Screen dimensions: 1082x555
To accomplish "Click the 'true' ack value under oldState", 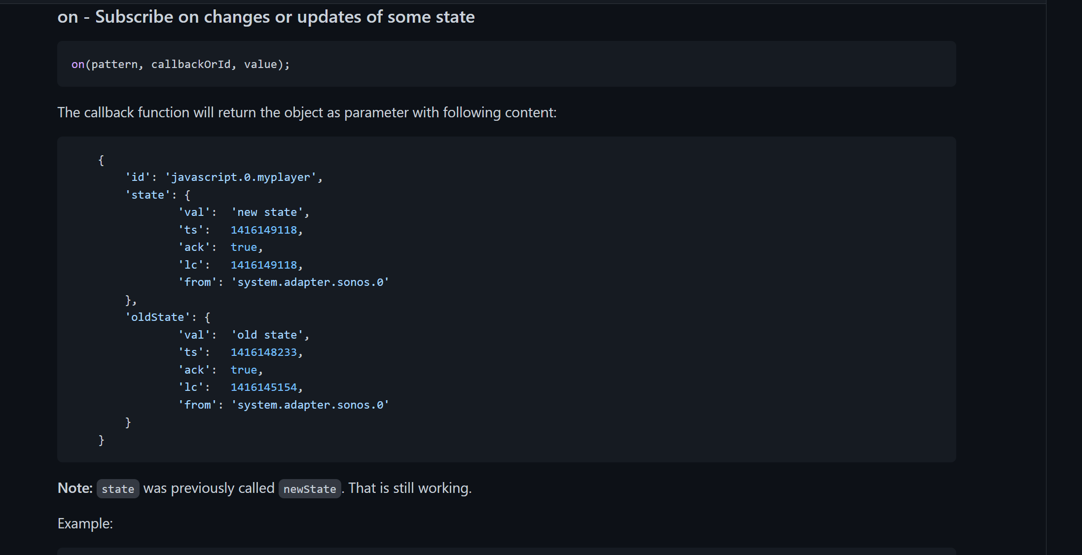I will 244,370.
